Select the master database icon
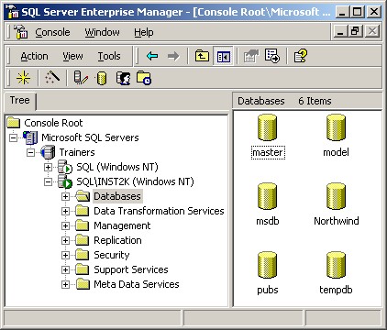This screenshot has height=330, width=387. pos(268,127)
